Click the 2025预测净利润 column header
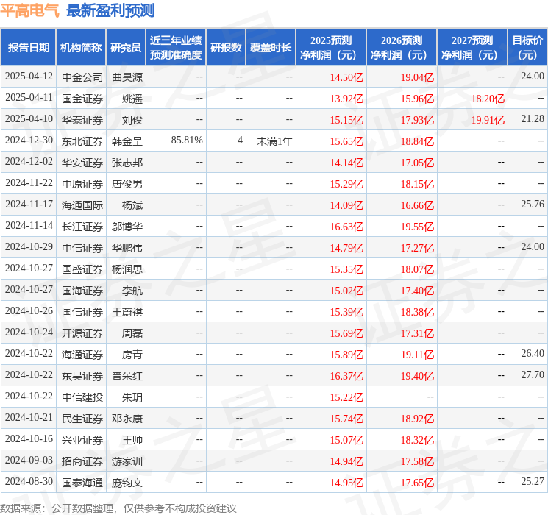Viewport: 548px width, 515px height. coord(331,48)
